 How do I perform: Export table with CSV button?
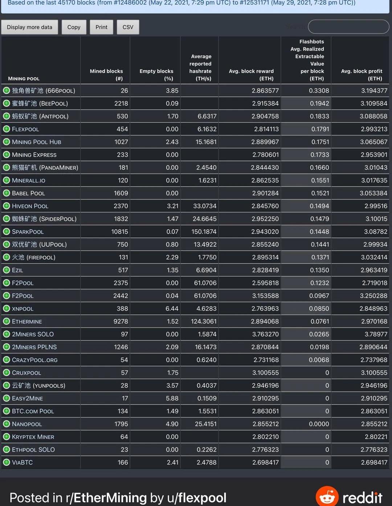tap(128, 27)
